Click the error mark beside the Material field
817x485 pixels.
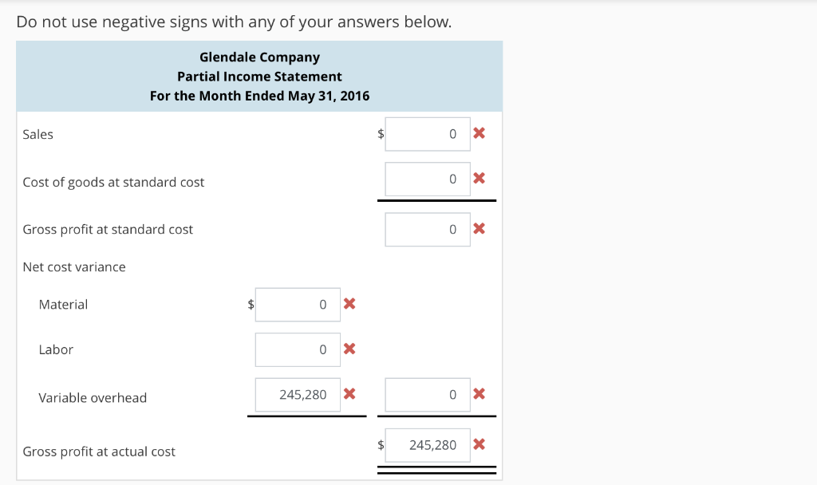(x=349, y=304)
